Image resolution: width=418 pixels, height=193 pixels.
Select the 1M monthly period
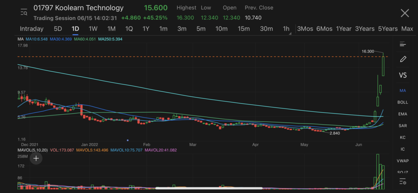coord(111,29)
